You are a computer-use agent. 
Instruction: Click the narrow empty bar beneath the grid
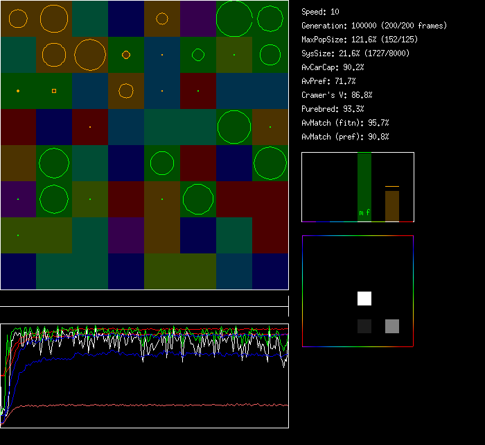pos(144,299)
